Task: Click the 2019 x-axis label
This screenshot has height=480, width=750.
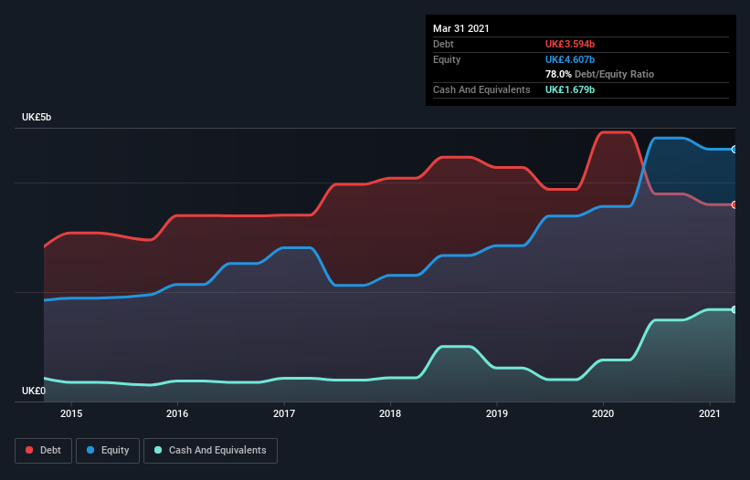Action: (497, 413)
